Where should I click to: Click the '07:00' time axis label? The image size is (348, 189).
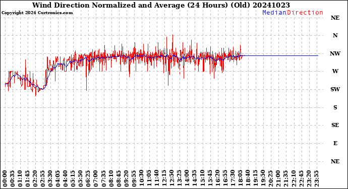[x=96, y=178]
